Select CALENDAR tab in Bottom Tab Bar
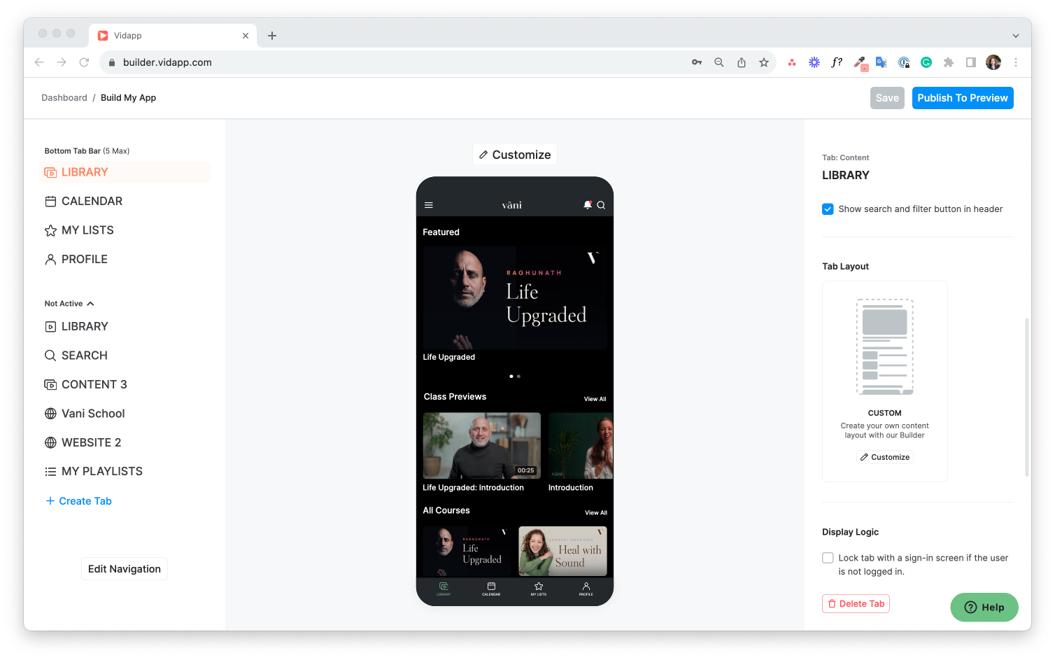Screen dimensions: 1055x660 92,201
